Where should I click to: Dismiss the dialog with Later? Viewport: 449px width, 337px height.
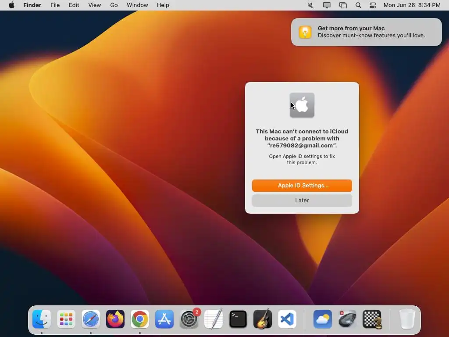(x=302, y=200)
